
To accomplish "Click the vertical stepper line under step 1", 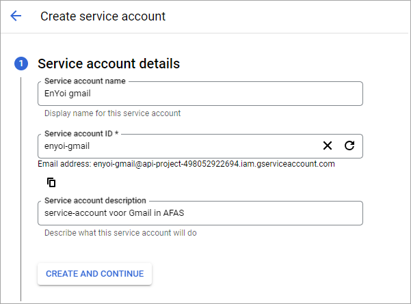I will (21, 189).
